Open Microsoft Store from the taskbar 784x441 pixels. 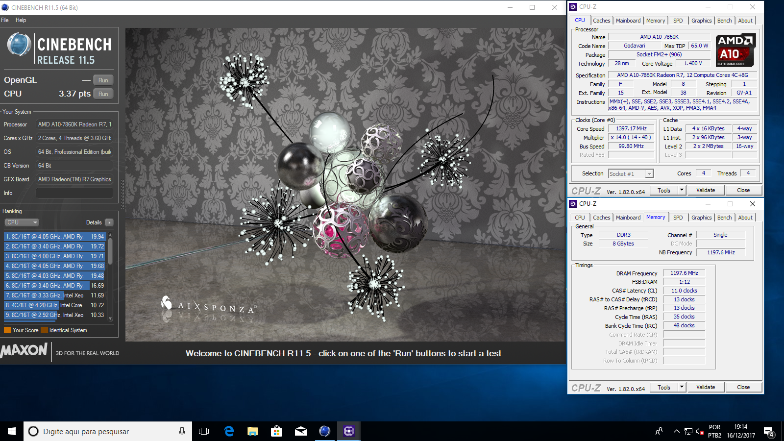tap(276, 431)
